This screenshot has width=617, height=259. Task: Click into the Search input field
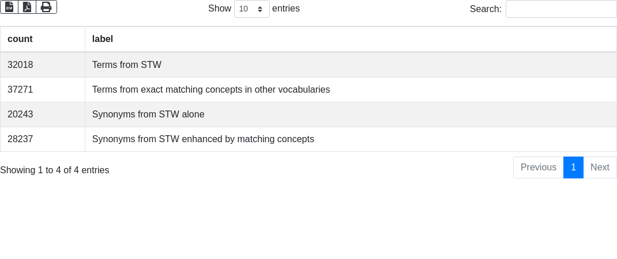click(x=560, y=9)
